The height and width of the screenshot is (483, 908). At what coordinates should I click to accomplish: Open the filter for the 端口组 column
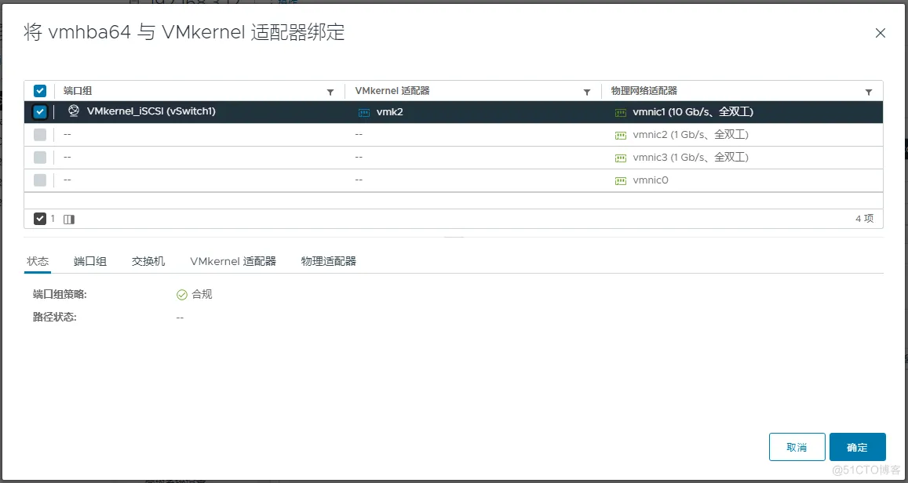tap(330, 92)
